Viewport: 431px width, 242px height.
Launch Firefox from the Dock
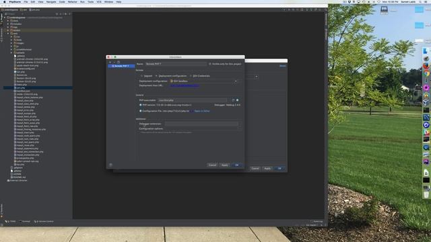point(426,66)
